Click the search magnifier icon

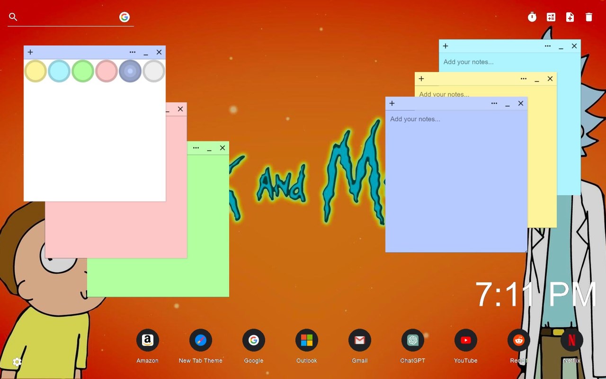tap(13, 17)
